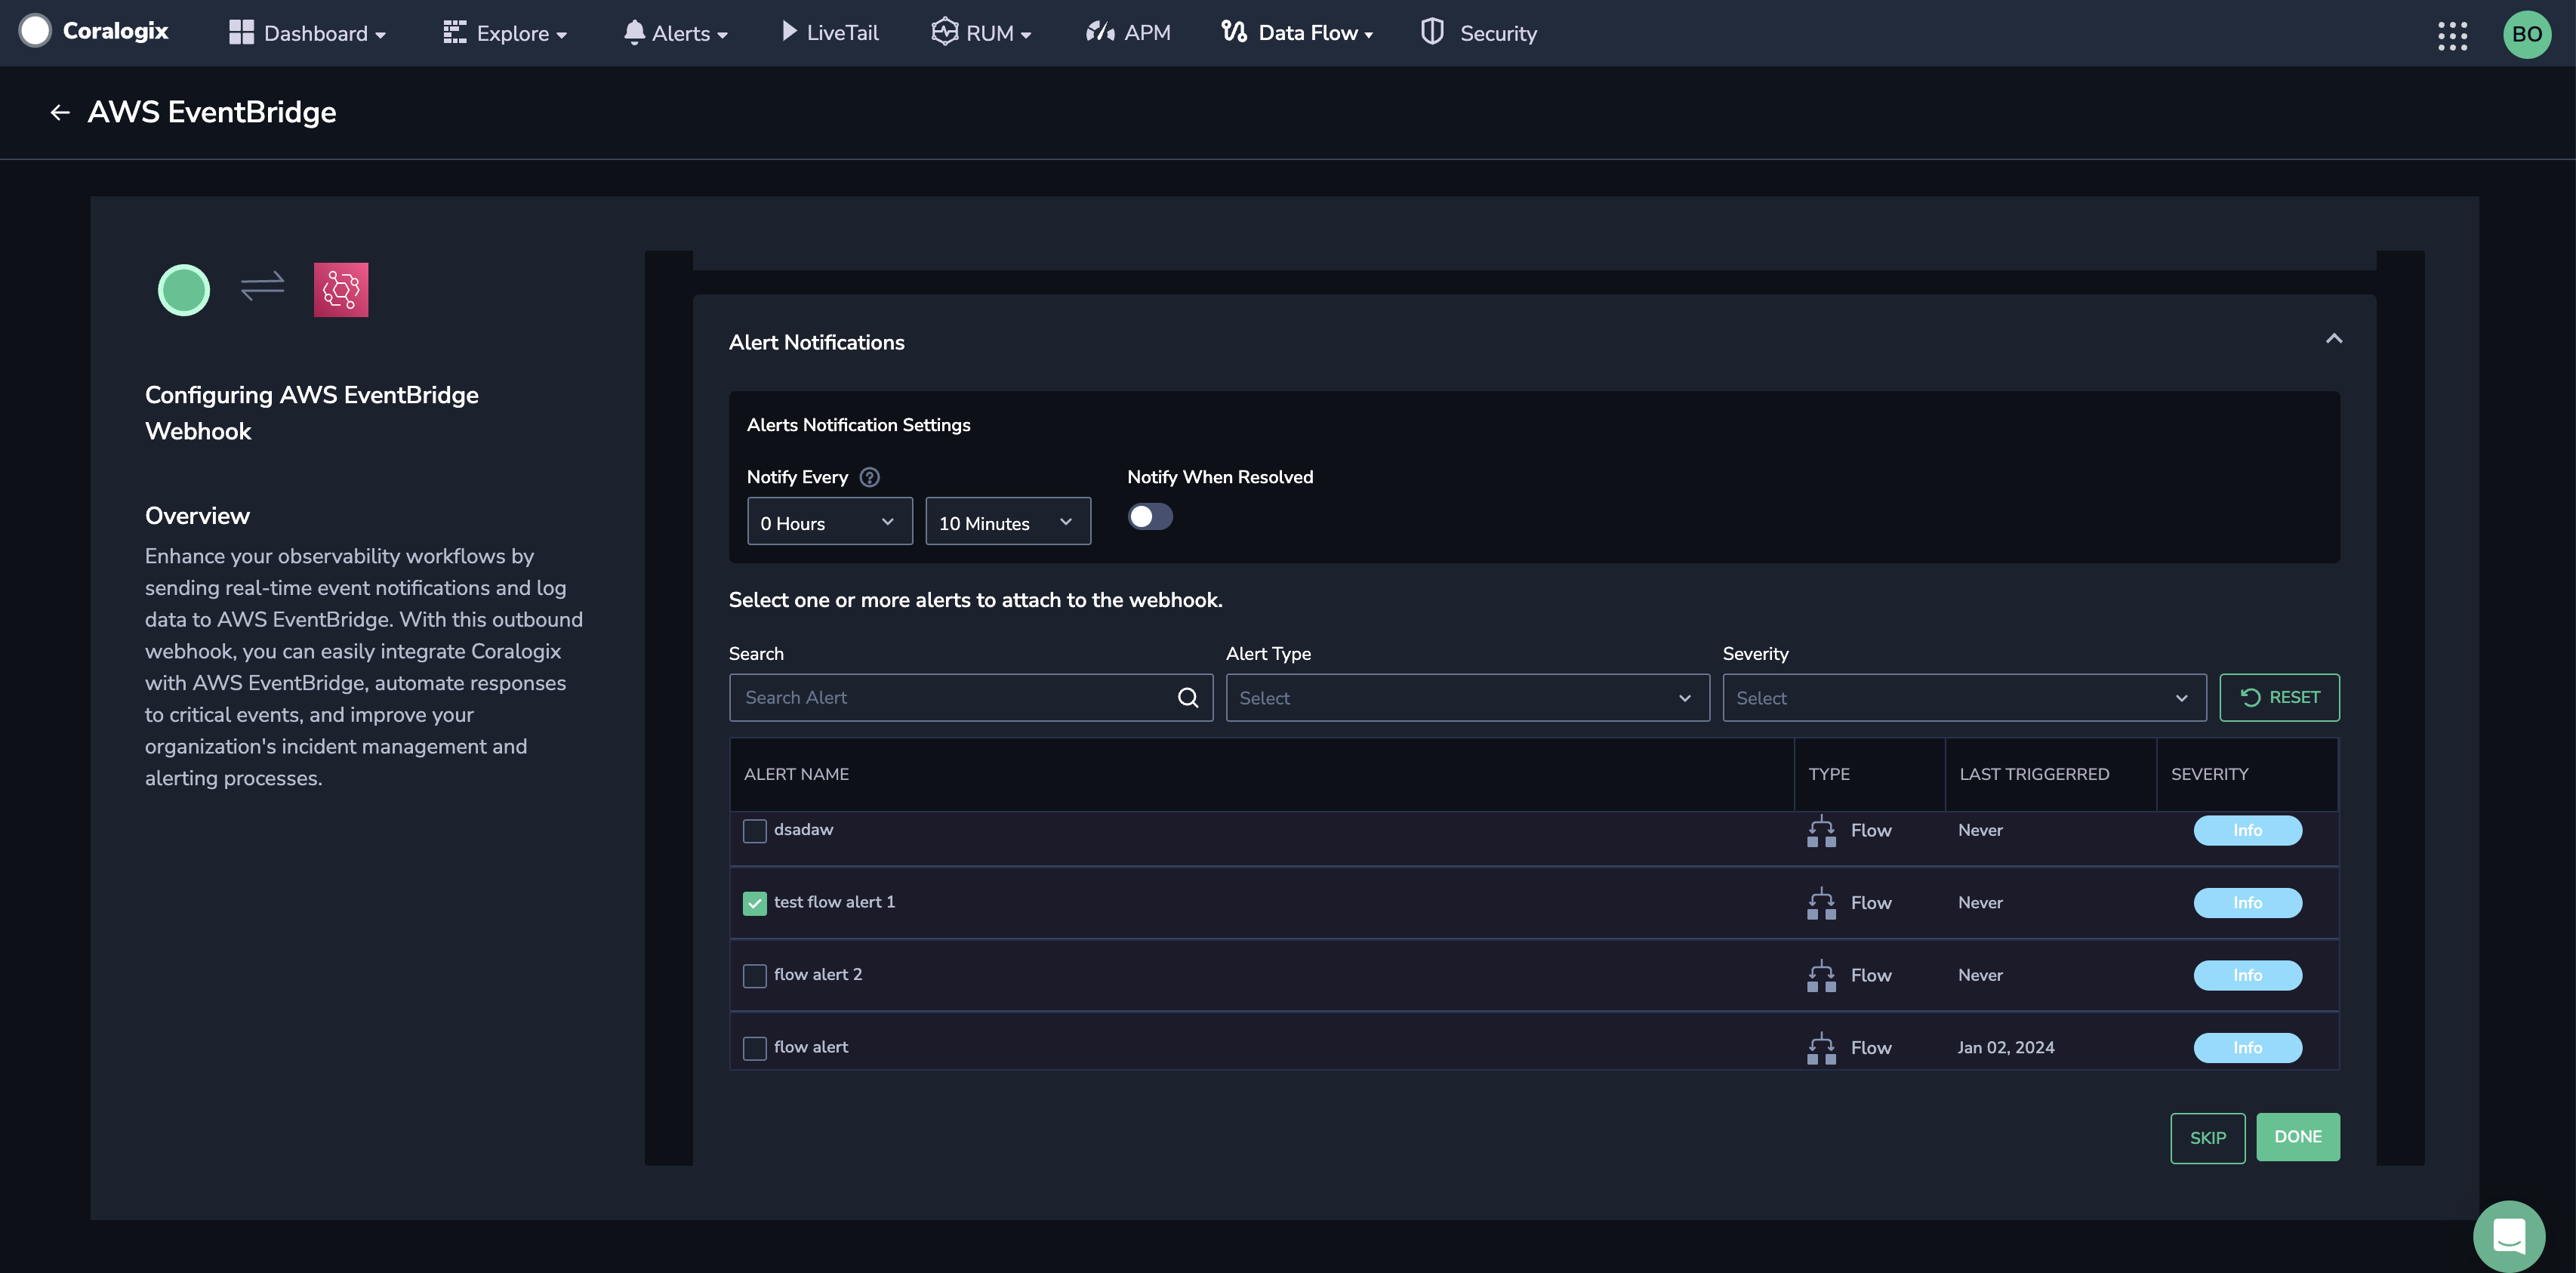Click the Search Alert input field
This screenshot has width=2576, height=1273.
[x=970, y=697]
